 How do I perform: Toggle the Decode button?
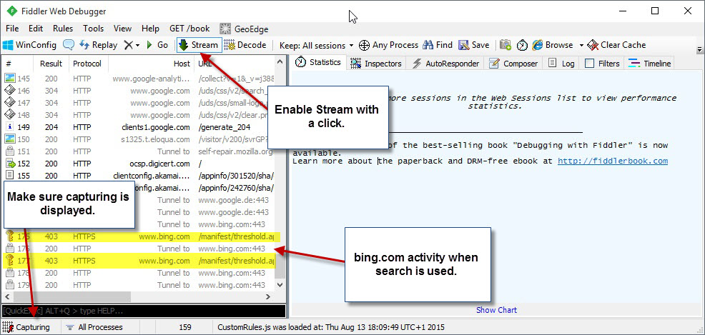pos(245,45)
